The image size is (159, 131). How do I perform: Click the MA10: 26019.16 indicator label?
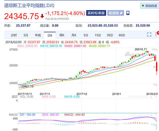51,46
